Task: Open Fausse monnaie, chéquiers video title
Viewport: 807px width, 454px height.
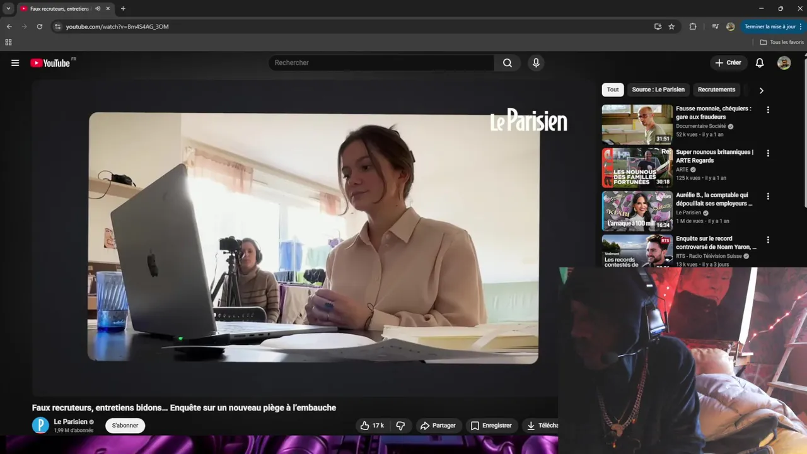Action: [x=713, y=113]
